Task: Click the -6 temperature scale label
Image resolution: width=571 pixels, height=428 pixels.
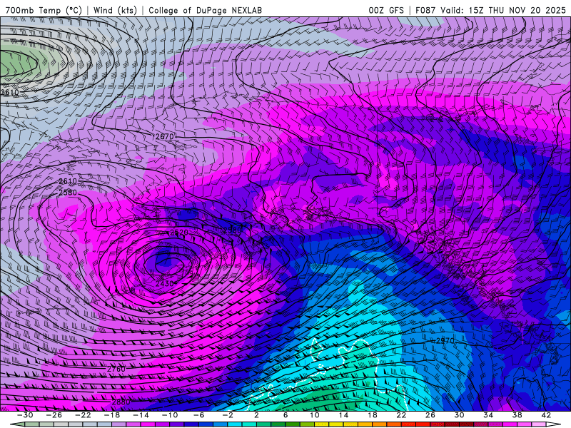Action: tap(198, 415)
